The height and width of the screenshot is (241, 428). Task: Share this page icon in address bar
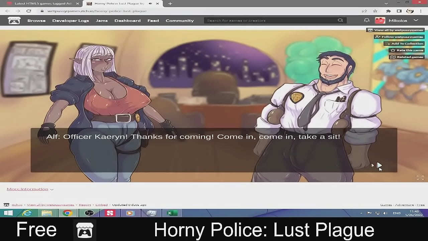pos(364,11)
